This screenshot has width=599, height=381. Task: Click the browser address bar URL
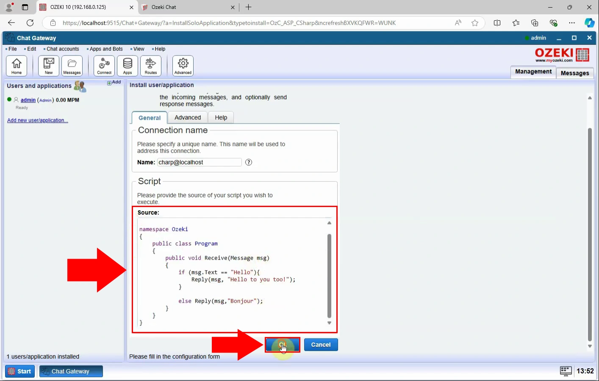pyautogui.click(x=229, y=23)
